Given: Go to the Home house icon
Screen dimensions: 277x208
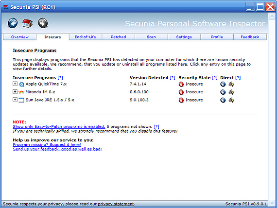Looking at the screenshot, I should pyautogui.click(x=28, y=23).
